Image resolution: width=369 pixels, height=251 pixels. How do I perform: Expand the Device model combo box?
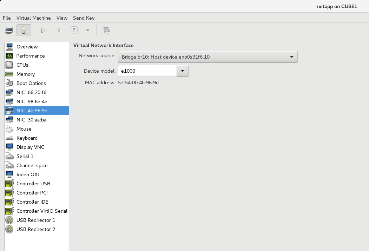182,71
